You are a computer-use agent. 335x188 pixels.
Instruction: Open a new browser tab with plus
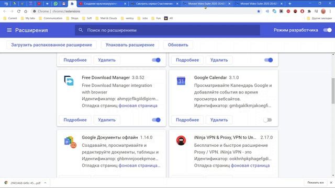pos(289,4)
